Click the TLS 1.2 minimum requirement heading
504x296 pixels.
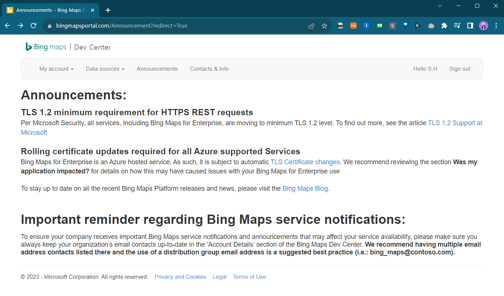137,112
